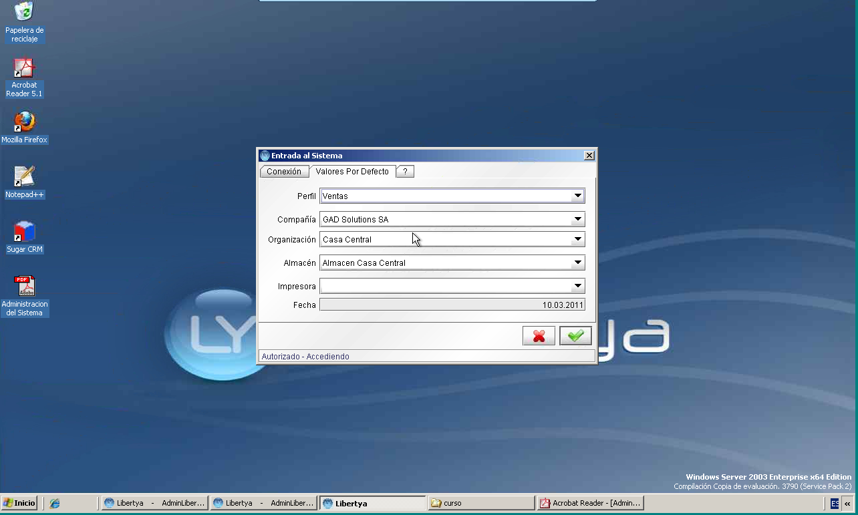Open the ? help tab

(405, 172)
